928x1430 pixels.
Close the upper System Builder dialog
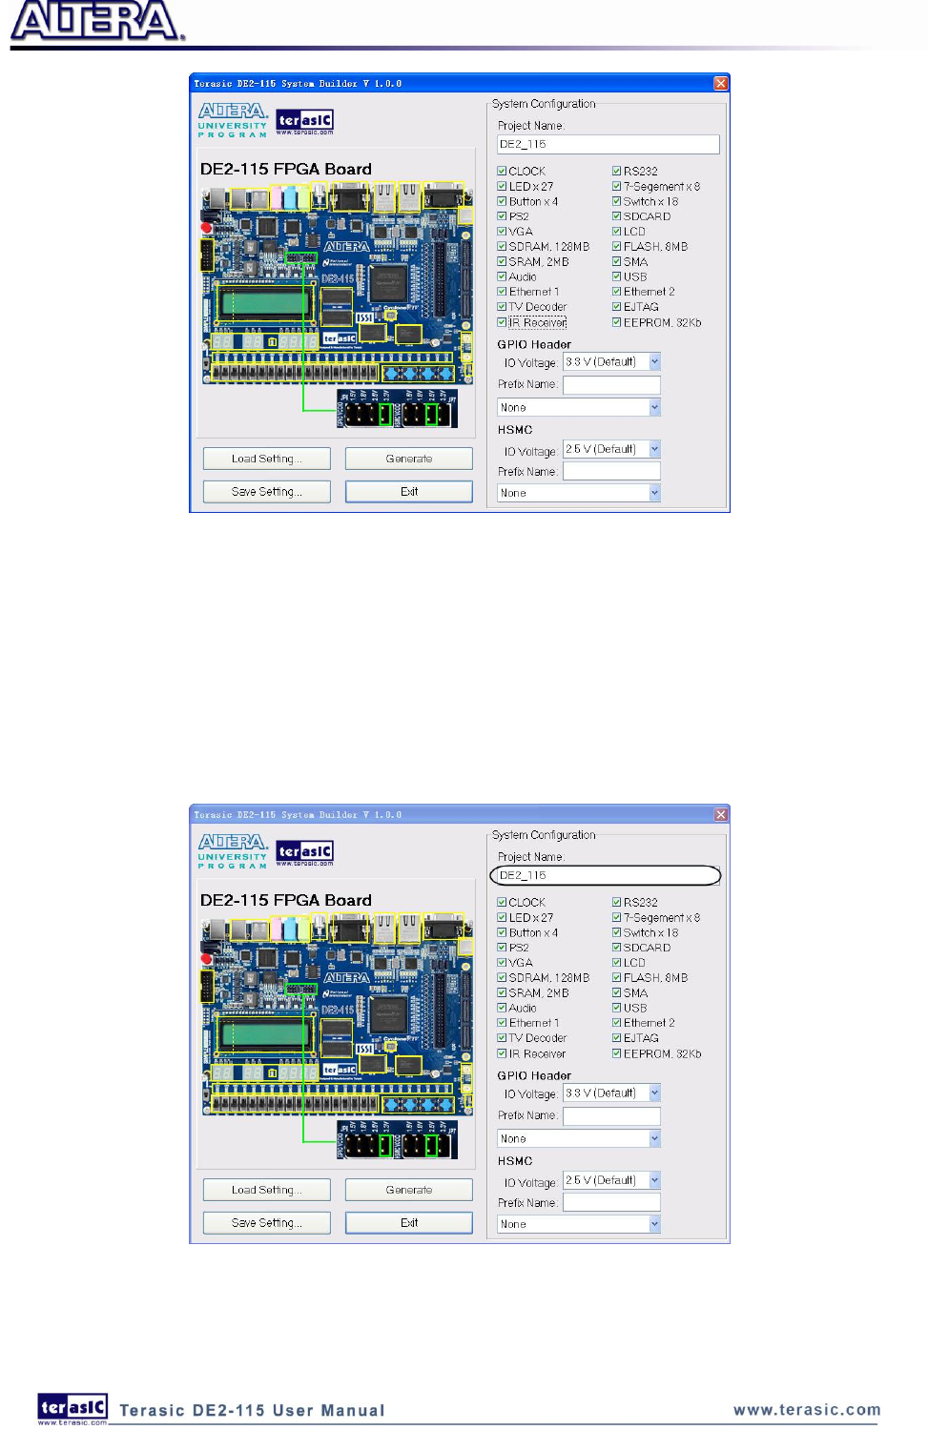721,84
